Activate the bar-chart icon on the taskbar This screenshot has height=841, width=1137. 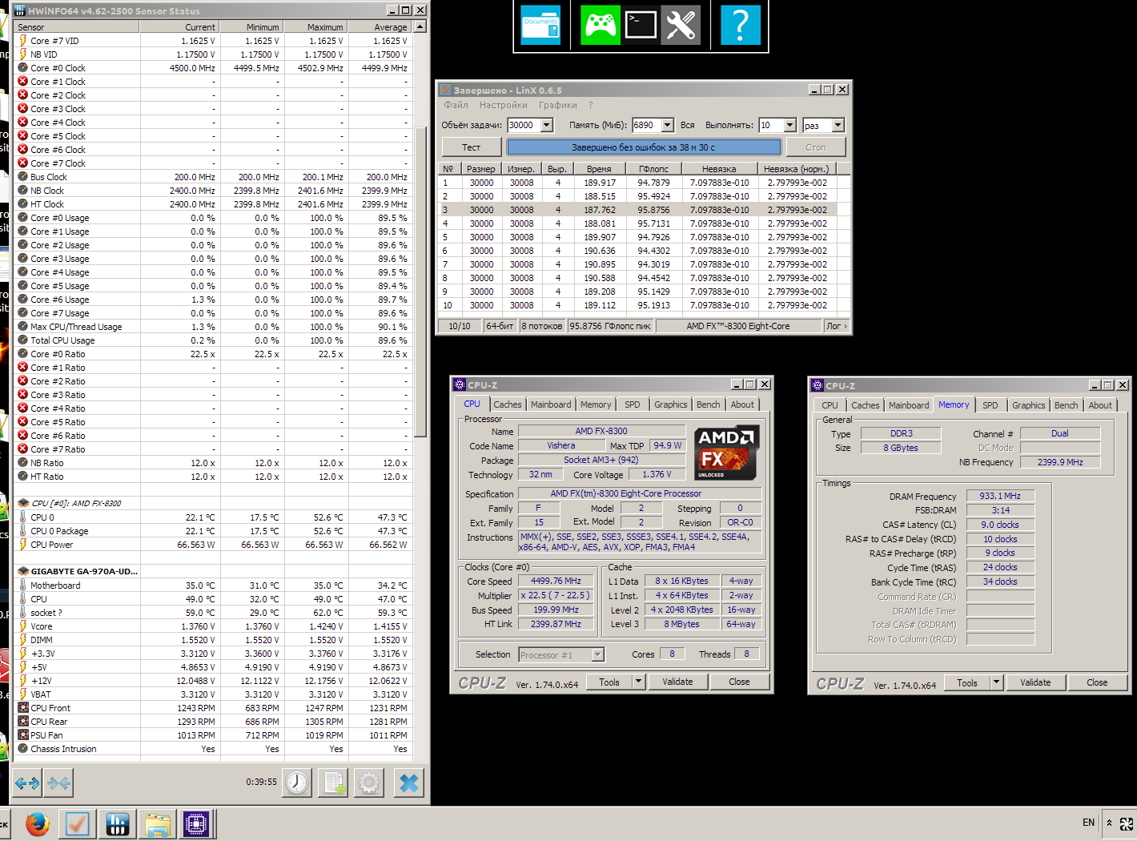[x=117, y=824]
